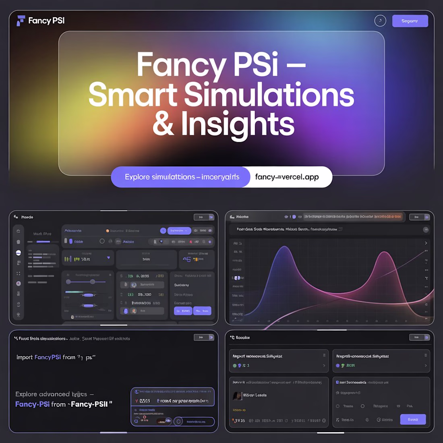The height and width of the screenshot is (443, 443).
Task: Click the toggle button at code panel top-right
Action: pyautogui.click(x=204, y=337)
